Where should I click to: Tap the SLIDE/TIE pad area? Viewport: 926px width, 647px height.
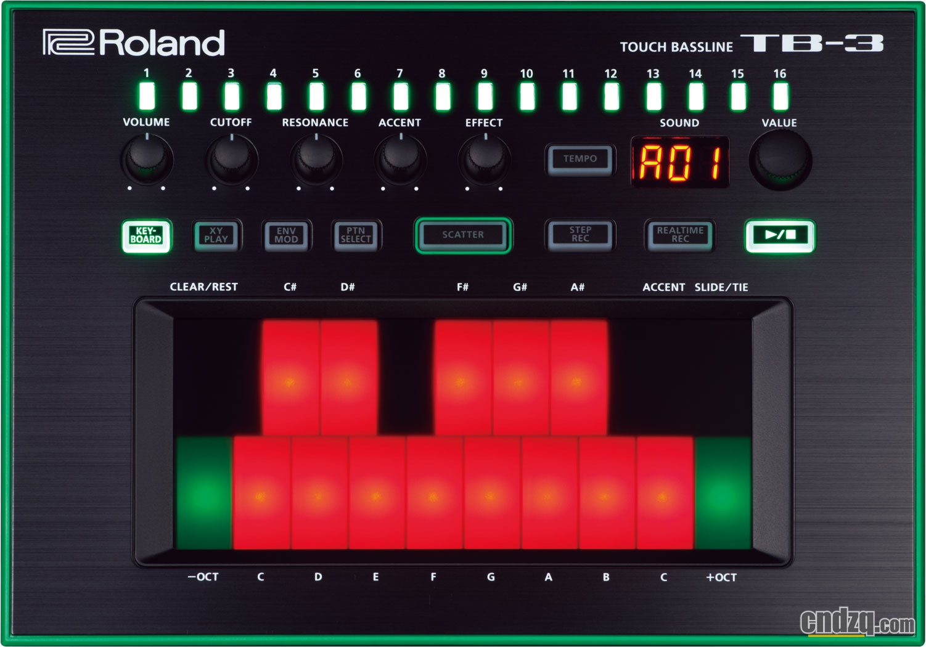(x=723, y=377)
